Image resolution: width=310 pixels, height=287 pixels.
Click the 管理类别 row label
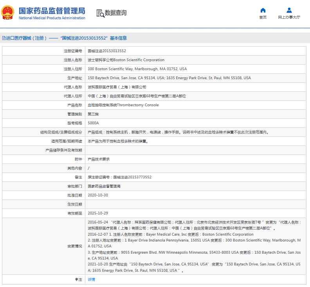[x=74, y=114]
